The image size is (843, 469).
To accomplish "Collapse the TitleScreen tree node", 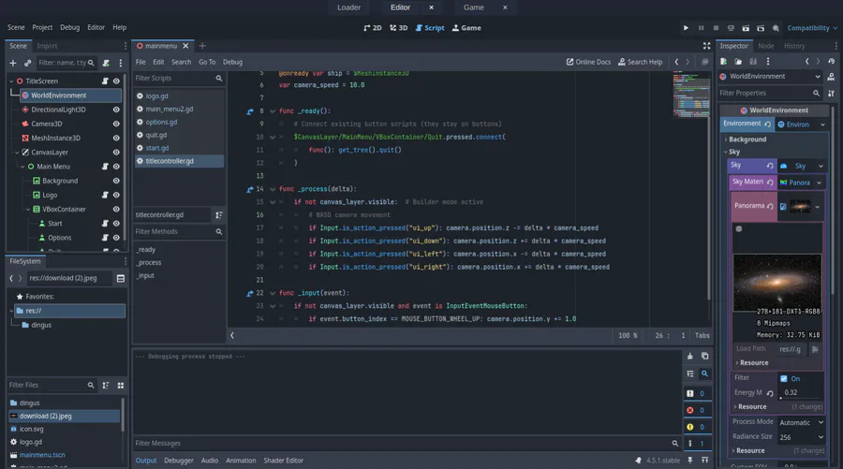I will (11, 81).
